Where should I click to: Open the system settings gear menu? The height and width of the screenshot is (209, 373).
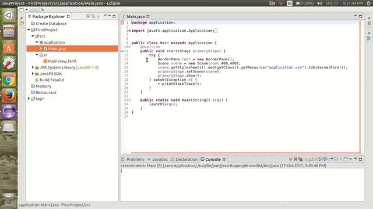pyautogui.click(x=368, y=3)
